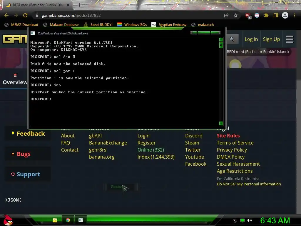Click the {JSON} link
Image resolution: width=301 pixels, height=226 pixels.
coord(13,200)
